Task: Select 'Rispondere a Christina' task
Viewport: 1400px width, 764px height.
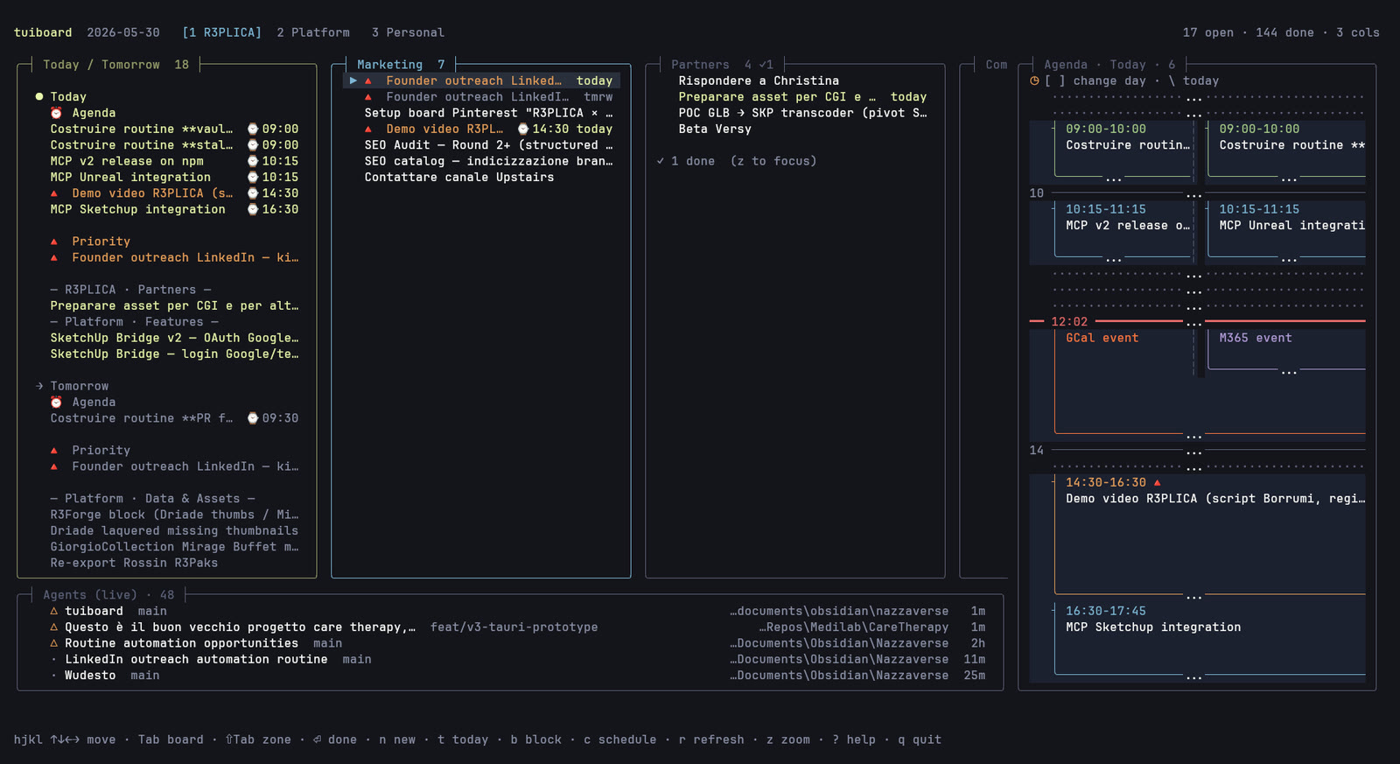Action: click(x=759, y=81)
